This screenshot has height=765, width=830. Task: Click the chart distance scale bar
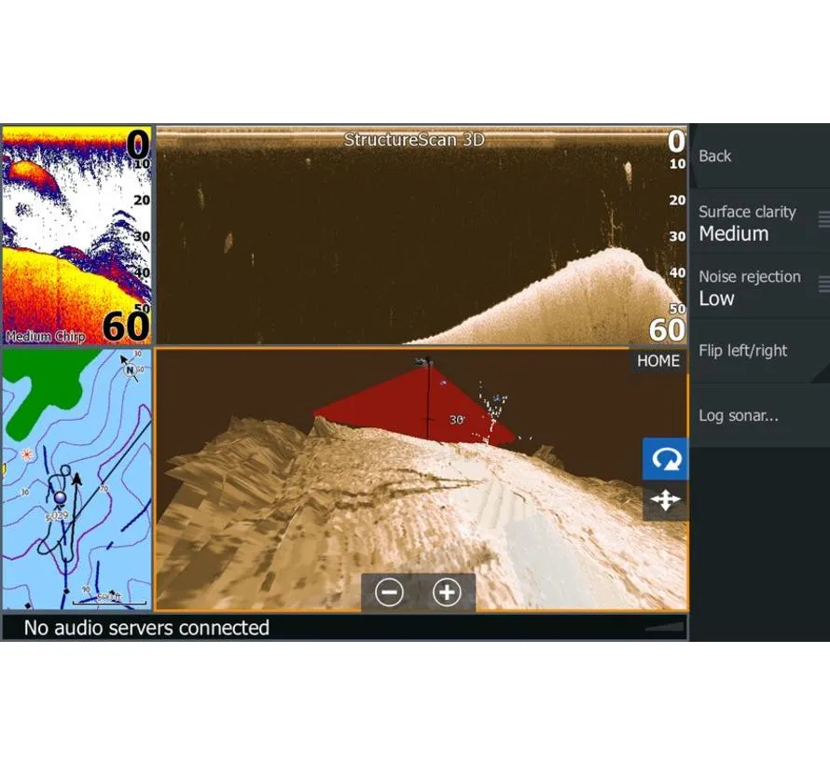coord(109,599)
